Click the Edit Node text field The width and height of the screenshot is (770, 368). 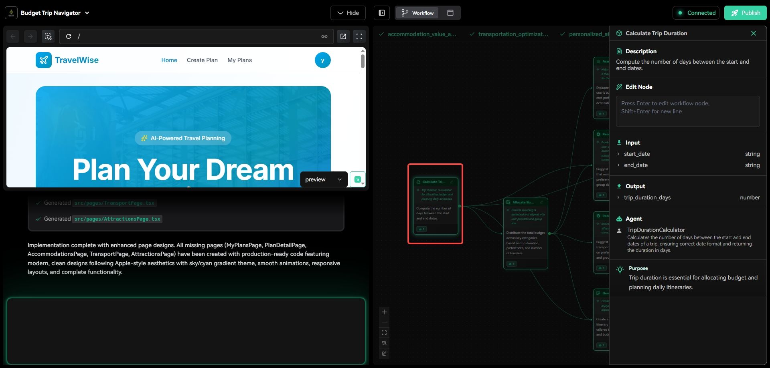coord(687,111)
